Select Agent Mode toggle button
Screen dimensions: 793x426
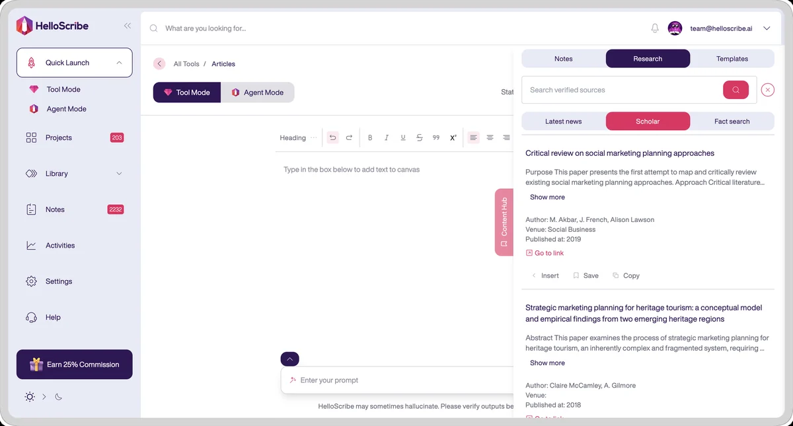(258, 92)
